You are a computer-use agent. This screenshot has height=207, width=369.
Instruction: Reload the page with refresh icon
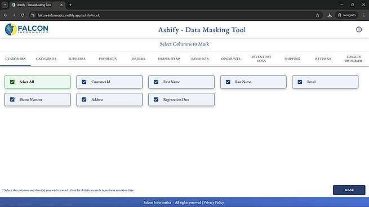click(23, 15)
